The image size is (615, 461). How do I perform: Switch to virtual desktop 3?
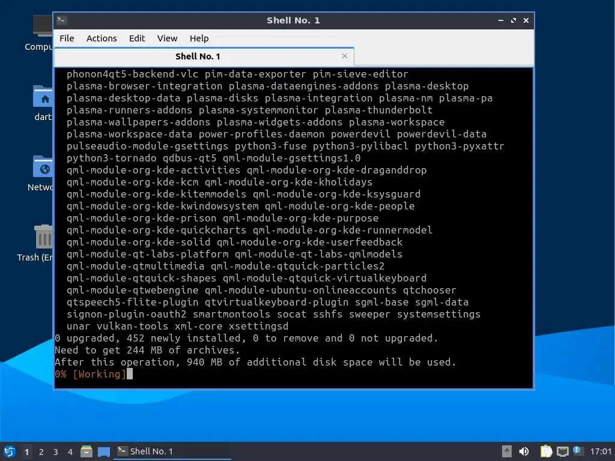56,452
